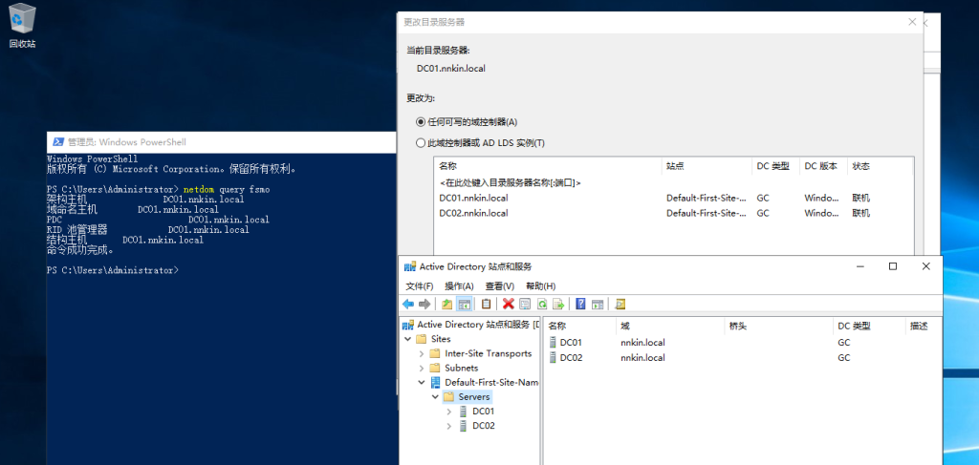Click the Back arrow in AD Sites toolbar
Screen dimensions: 979x465
pos(408,305)
